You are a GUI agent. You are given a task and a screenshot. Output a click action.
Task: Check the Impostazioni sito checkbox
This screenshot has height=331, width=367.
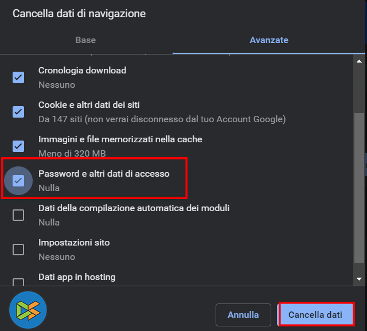[x=18, y=250]
